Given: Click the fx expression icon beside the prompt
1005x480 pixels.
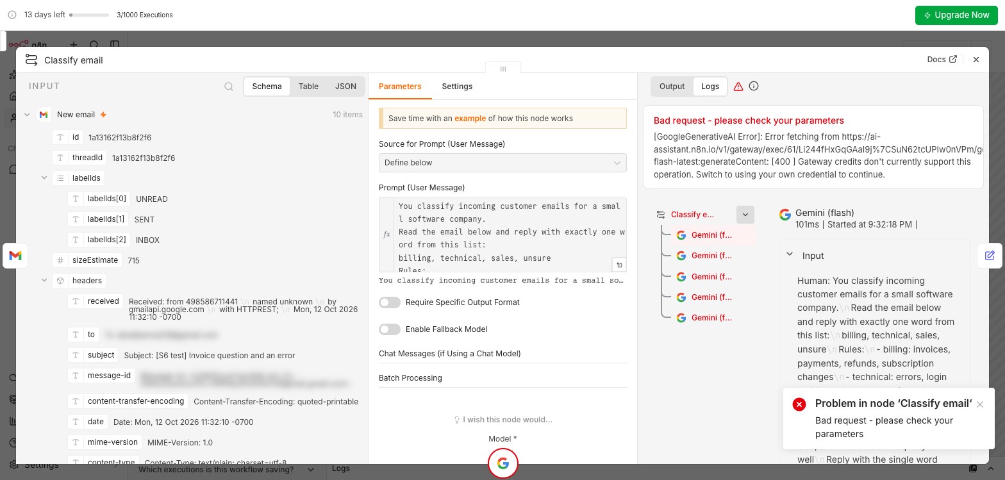Looking at the screenshot, I should tap(386, 235).
